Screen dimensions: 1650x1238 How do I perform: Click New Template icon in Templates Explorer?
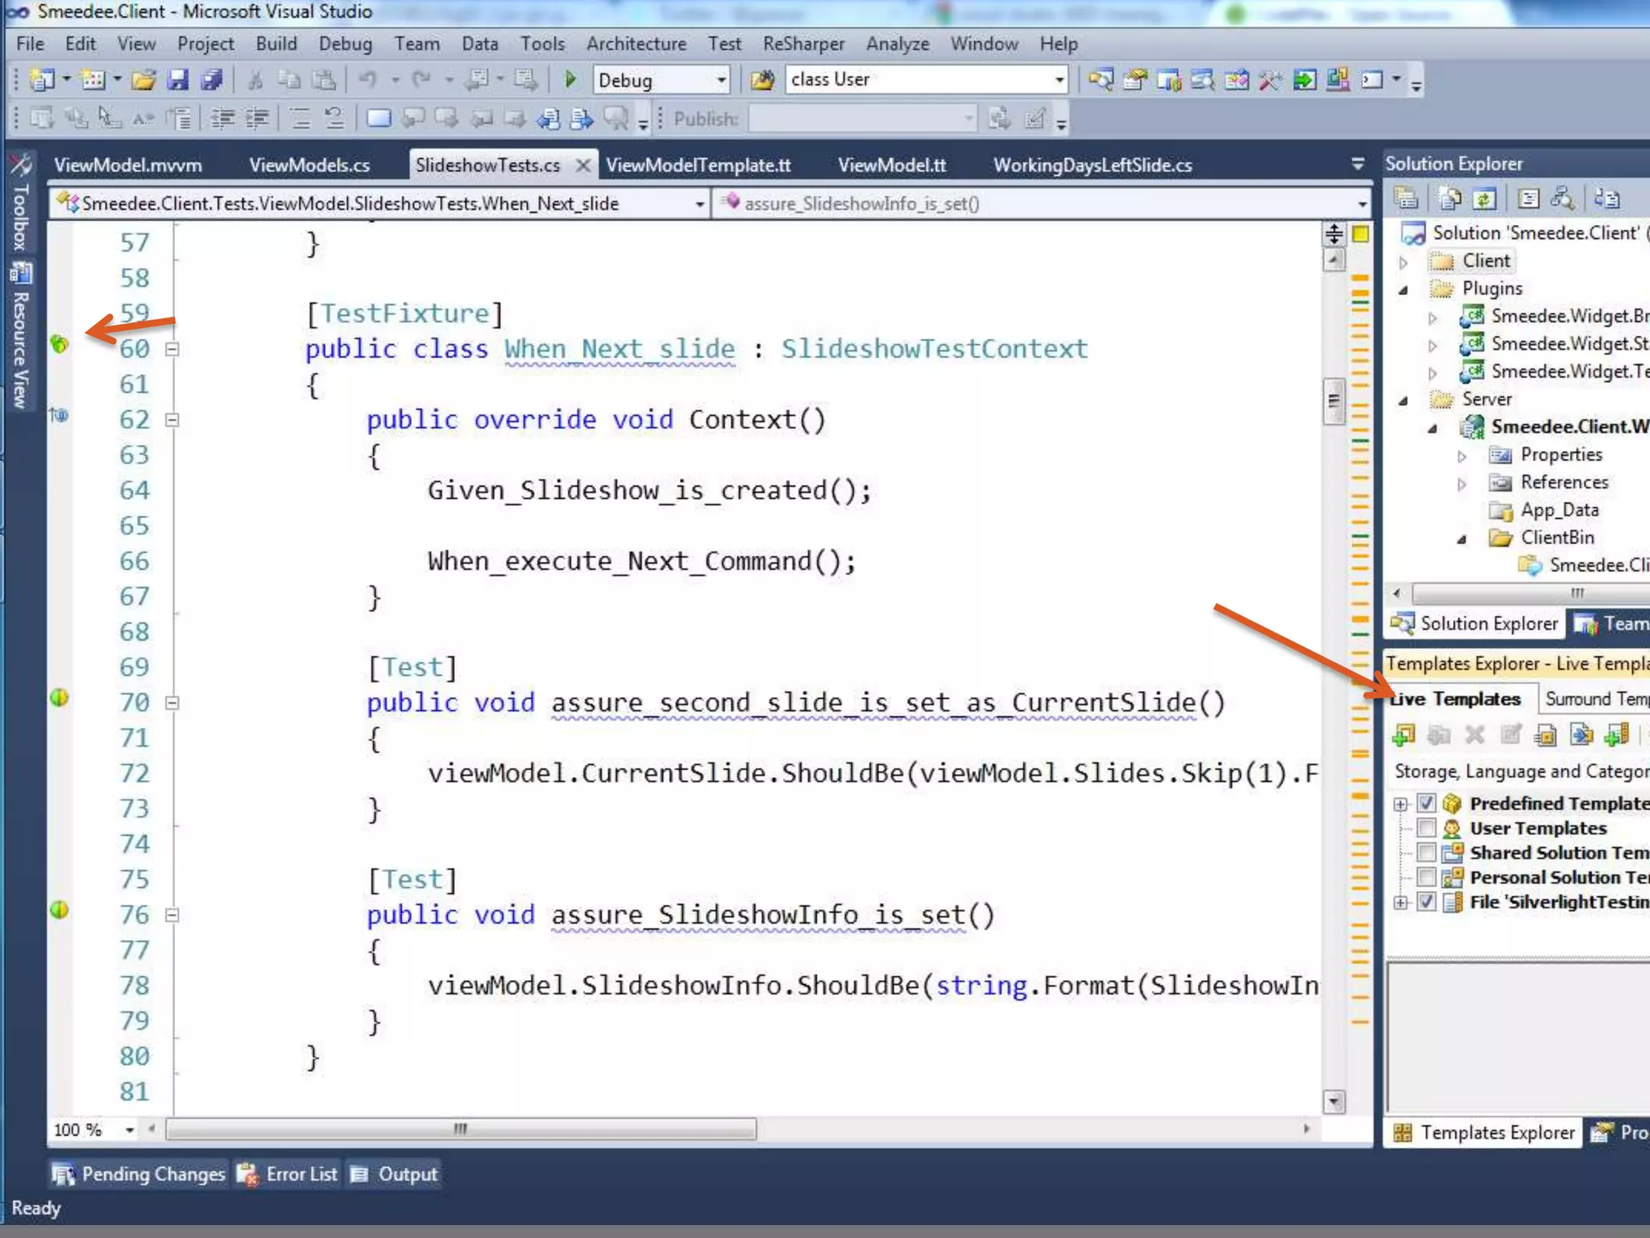pos(1403,734)
